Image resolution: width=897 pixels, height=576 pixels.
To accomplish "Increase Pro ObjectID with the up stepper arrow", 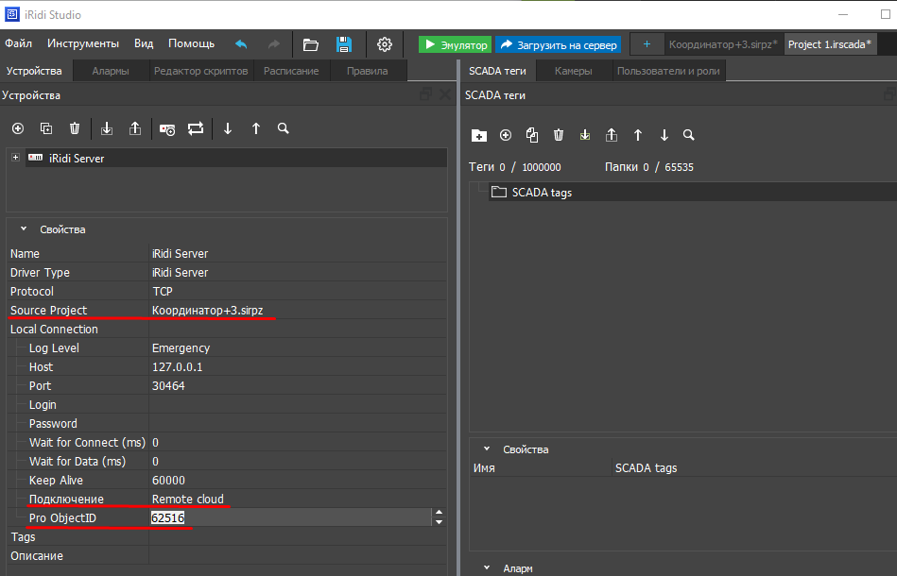I will tap(438, 513).
